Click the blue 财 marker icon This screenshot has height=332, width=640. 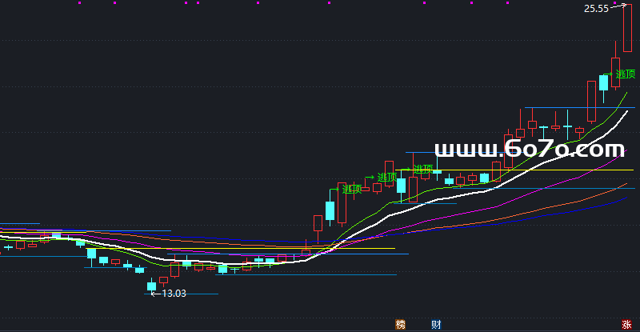tap(436, 325)
